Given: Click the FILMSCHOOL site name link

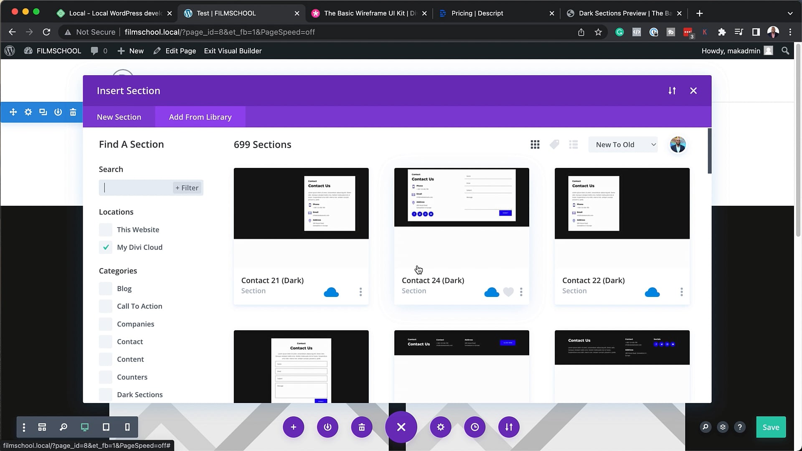Looking at the screenshot, I should pos(53,51).
